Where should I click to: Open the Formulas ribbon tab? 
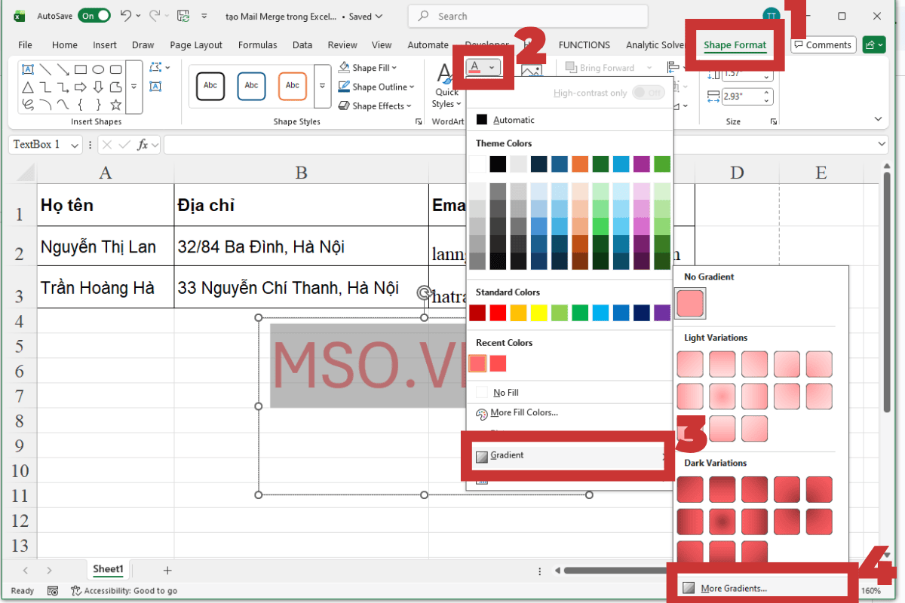(257, 44)
